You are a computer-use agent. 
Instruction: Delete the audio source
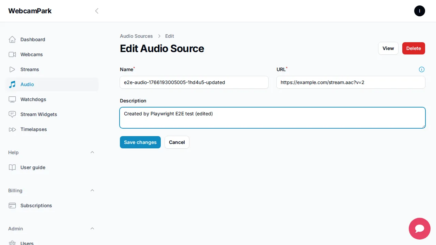(414, 48)
